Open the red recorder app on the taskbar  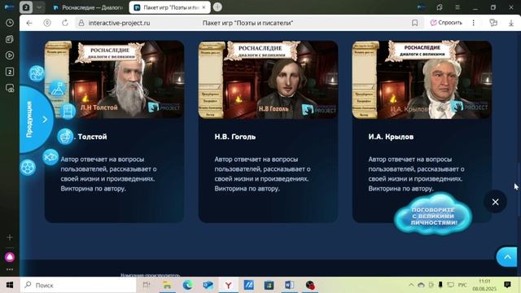[x=309, y=285]
